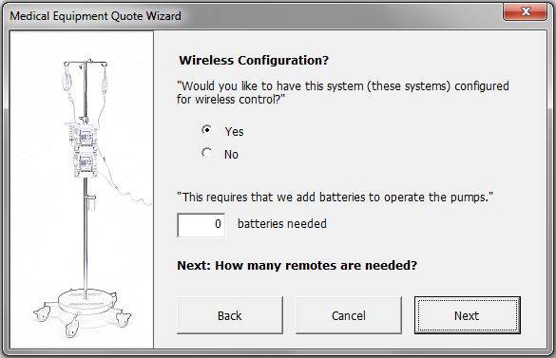The height and width of the screenshot is (358, 556).
Task: Click the 'Next: How many remotes are needed?' text
Action: 297,265
